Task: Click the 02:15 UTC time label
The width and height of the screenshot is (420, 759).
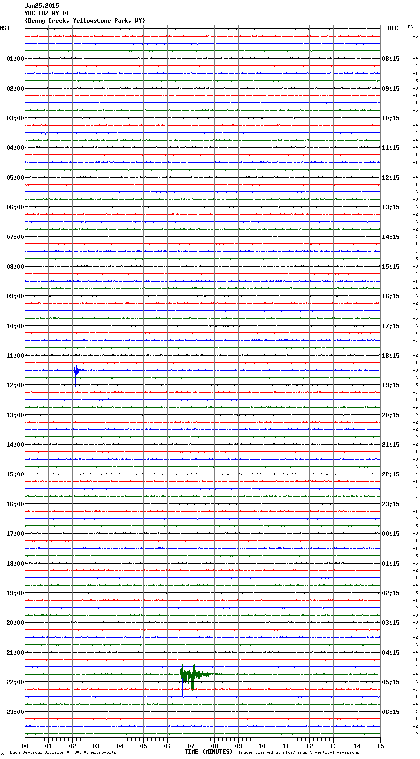Action: point(391,593)
